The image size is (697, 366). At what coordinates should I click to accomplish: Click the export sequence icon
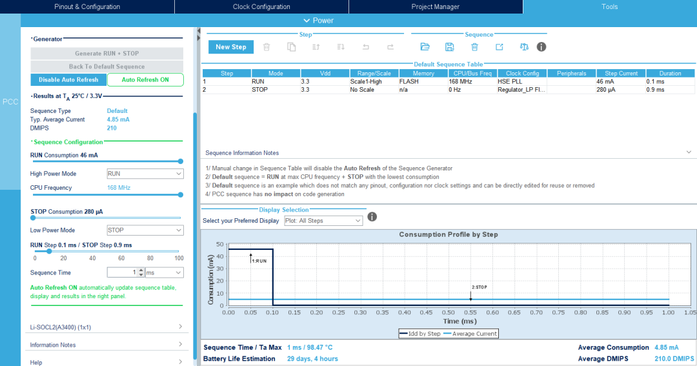pos(499,46)
